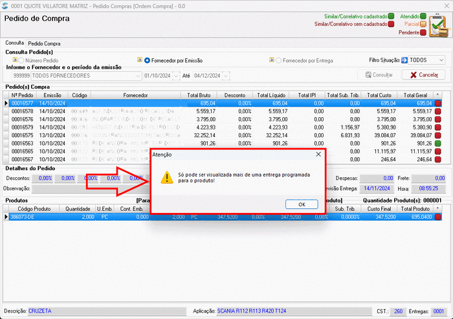Select order row 00016578
The width and height of the screenshot is (453, 319).
tap(222, 111)
